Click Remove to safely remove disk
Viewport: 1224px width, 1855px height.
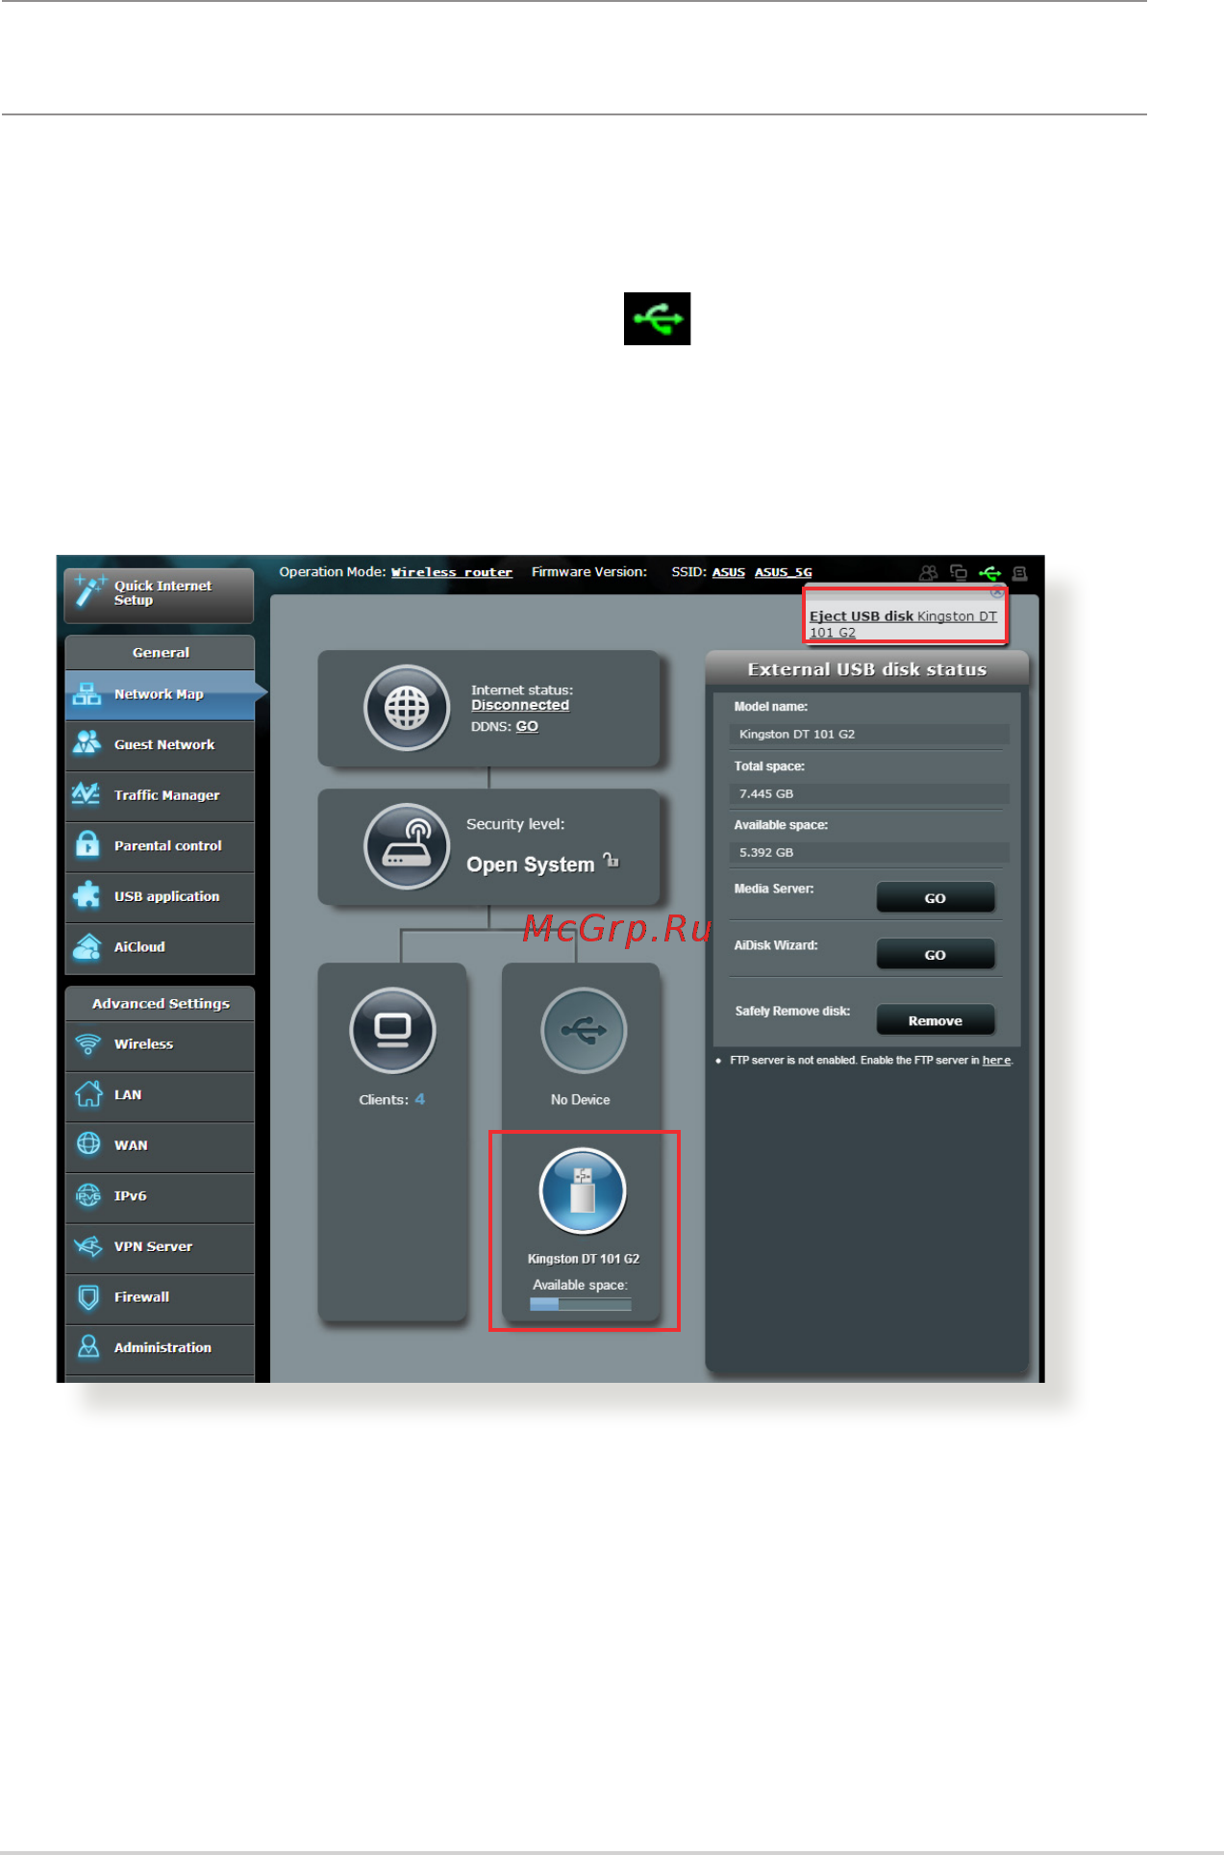click(x=936, y=1020)
